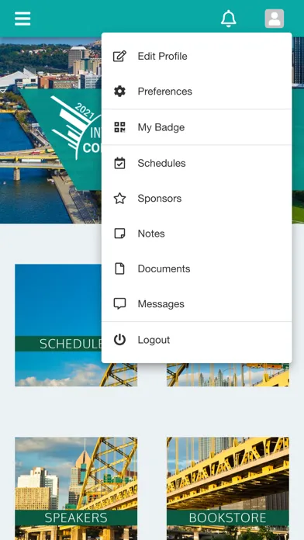The height and width of the screenshot is (540, 304).
Task: Click the Logout power icon
Action: 119,340
